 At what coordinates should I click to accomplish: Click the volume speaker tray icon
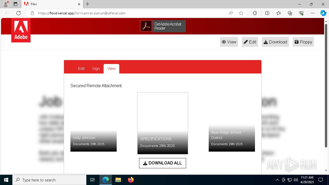pos(296,180)
